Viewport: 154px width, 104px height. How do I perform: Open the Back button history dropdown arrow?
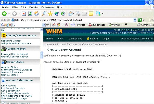pyautogui.click(x=9, y=13)
